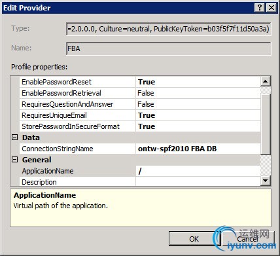Screen dimensions: 280x256
Task: Select the EnablePasswordRetrieval False value
Action: (198, 93)
